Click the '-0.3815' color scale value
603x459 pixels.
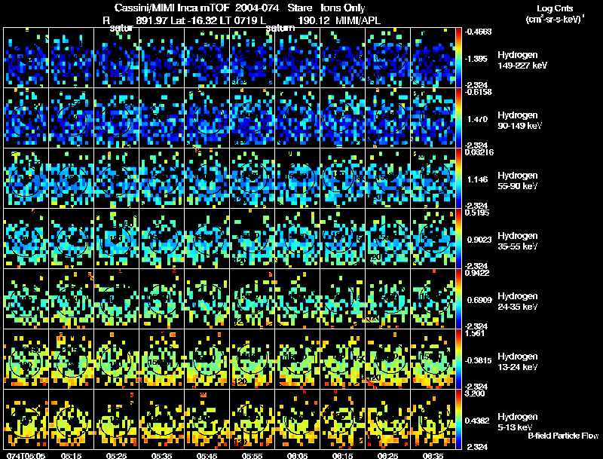(x=478, y=360)
